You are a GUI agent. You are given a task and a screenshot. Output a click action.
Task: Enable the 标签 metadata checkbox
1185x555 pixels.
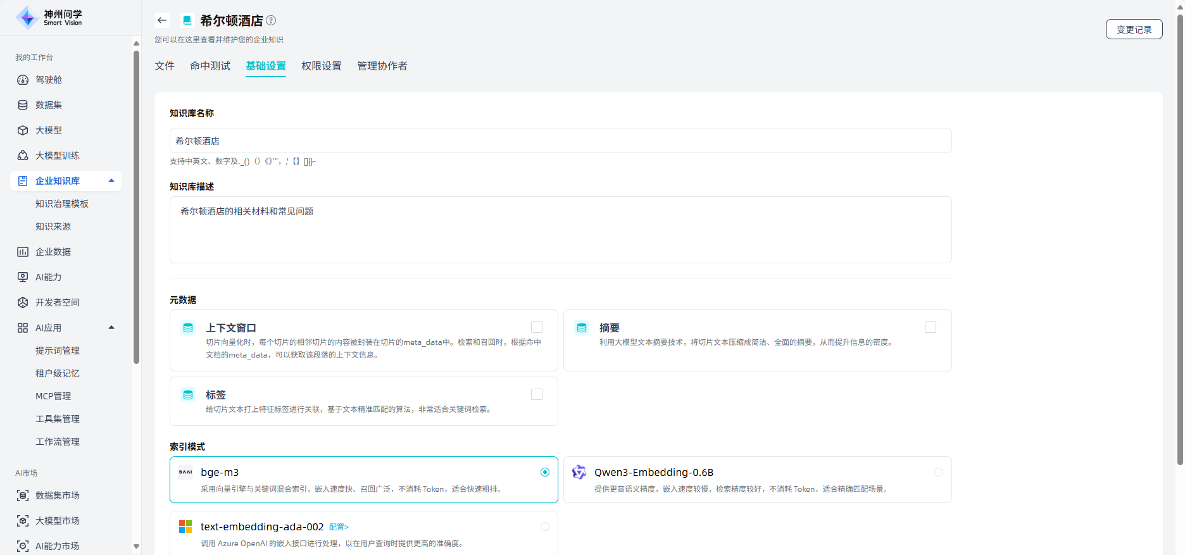click(x=537, y=394)
